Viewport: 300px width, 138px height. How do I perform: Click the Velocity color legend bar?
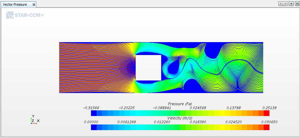(x=180, y=127)
